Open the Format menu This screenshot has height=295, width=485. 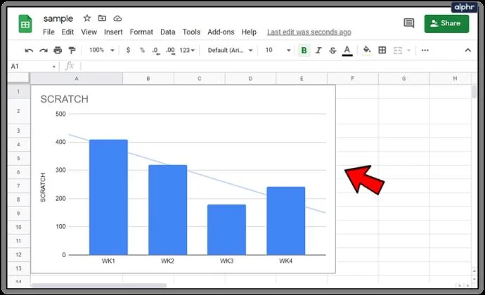[141, 32]
